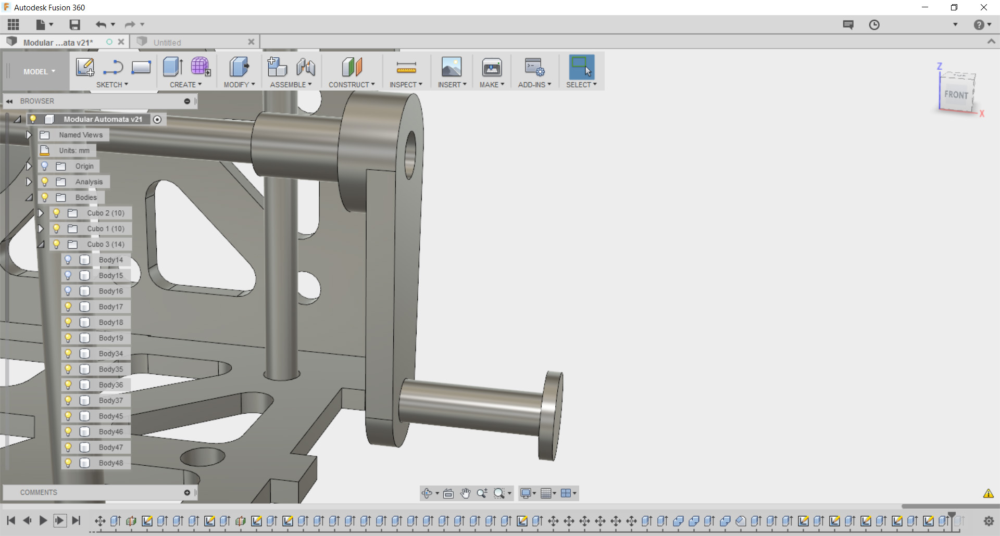Expand the Cubo 1 folder

click(x=40, y=228)
